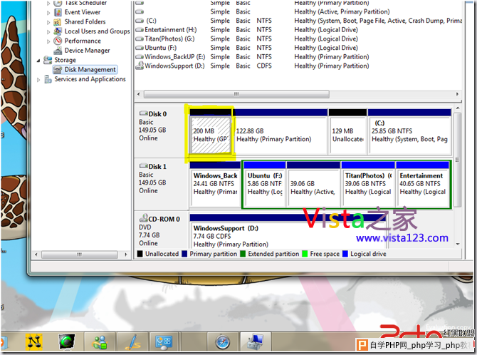This screenshot has height=355, width=477.
Task: Click the black Unallocated legend swatch
Action: click(x=140, y=254)
